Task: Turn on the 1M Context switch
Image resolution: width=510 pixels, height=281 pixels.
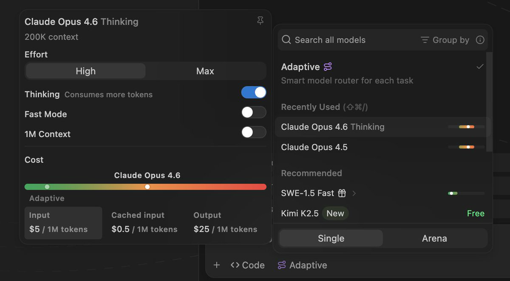Action: pyautogui.click(x=254, y=132)
